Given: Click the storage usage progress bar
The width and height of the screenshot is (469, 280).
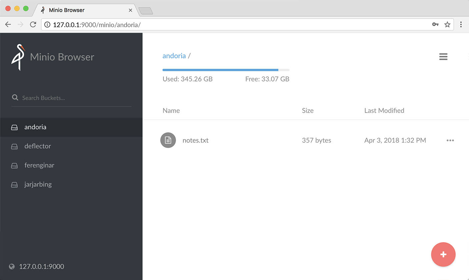Looking at the screenshot, I should pyautogui.click(x=226, y=70).
